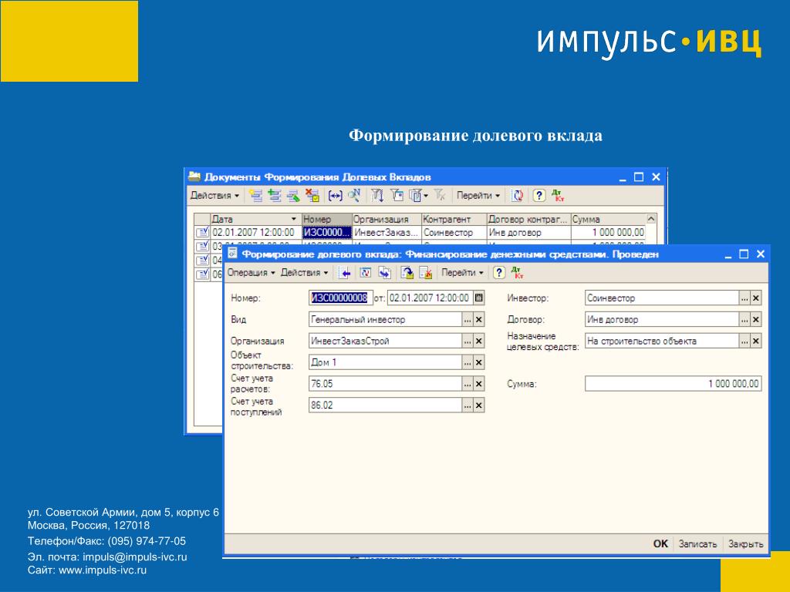Open Действия menu in the document form
The height and width of the screenshot is (592, 790).
pyautogui.click(x=304, y=273)
